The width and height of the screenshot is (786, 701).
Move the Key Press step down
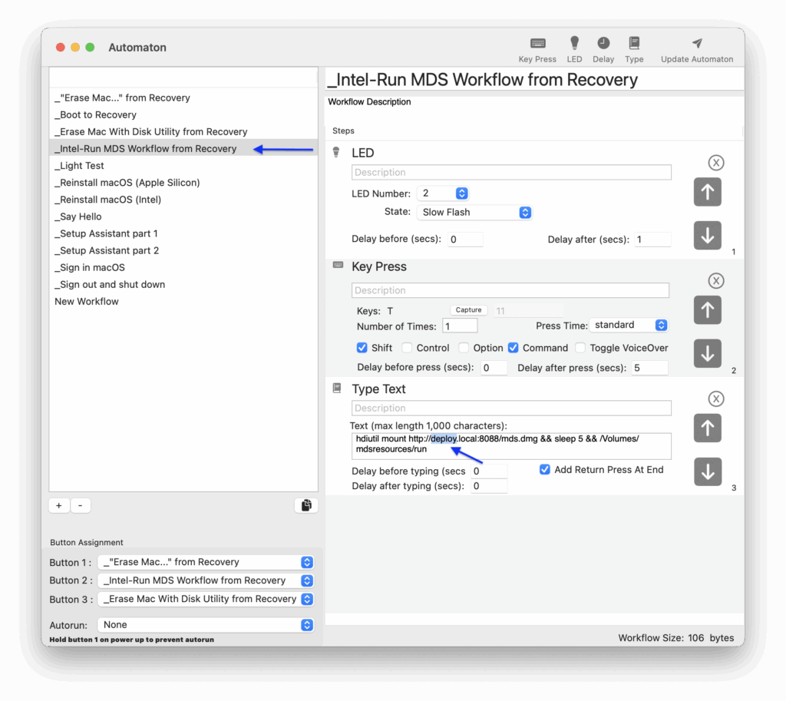[707, 353]
